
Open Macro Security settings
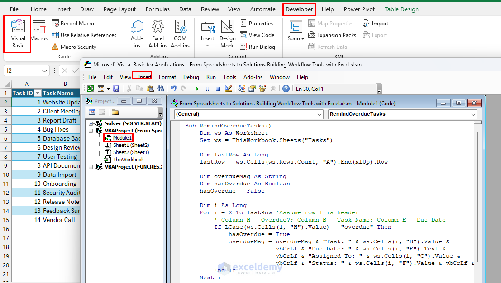click(74, 47)
